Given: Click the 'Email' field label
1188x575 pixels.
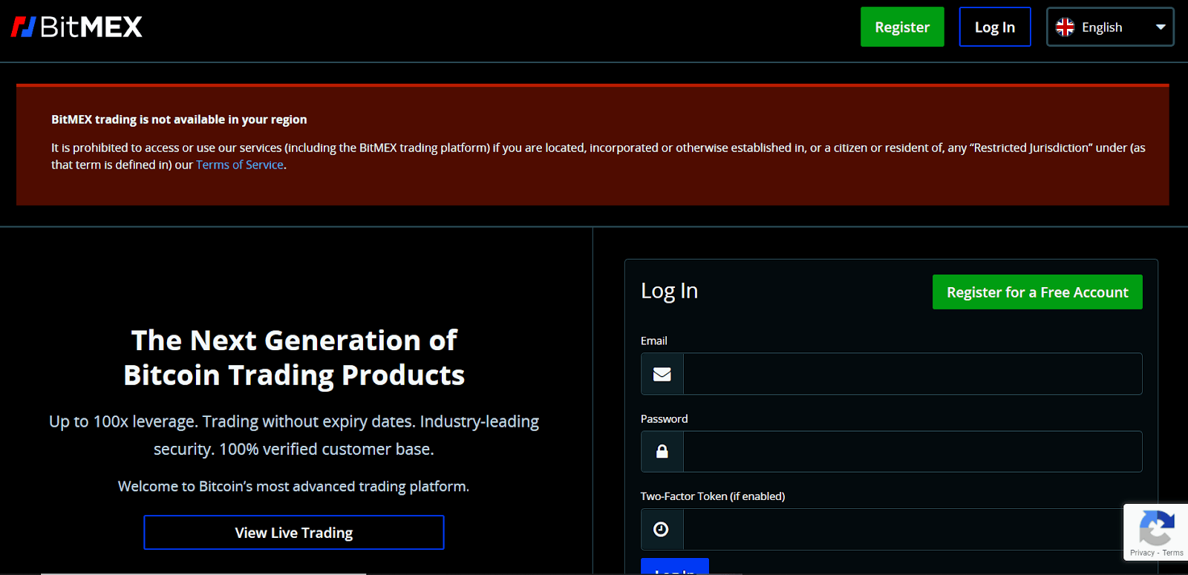Looking at the screenshot, I should pyautogui.click(x=654, y=341).
